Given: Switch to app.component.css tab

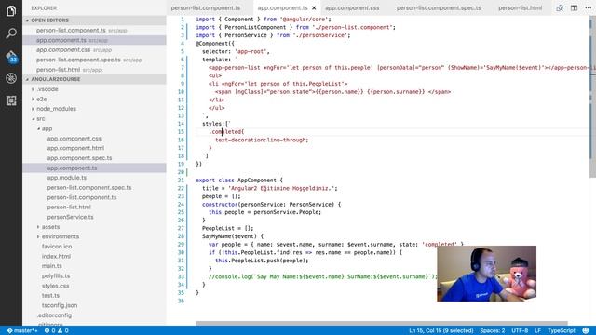Looking at the screenshot, I should pos(352,8).
